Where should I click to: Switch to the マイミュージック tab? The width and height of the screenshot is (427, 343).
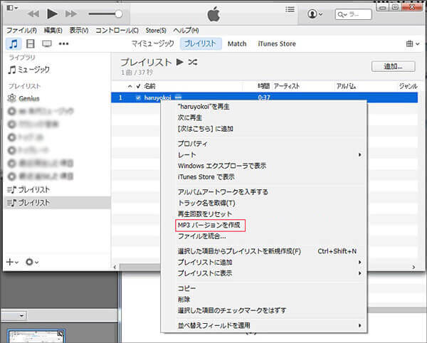(153, 43)
